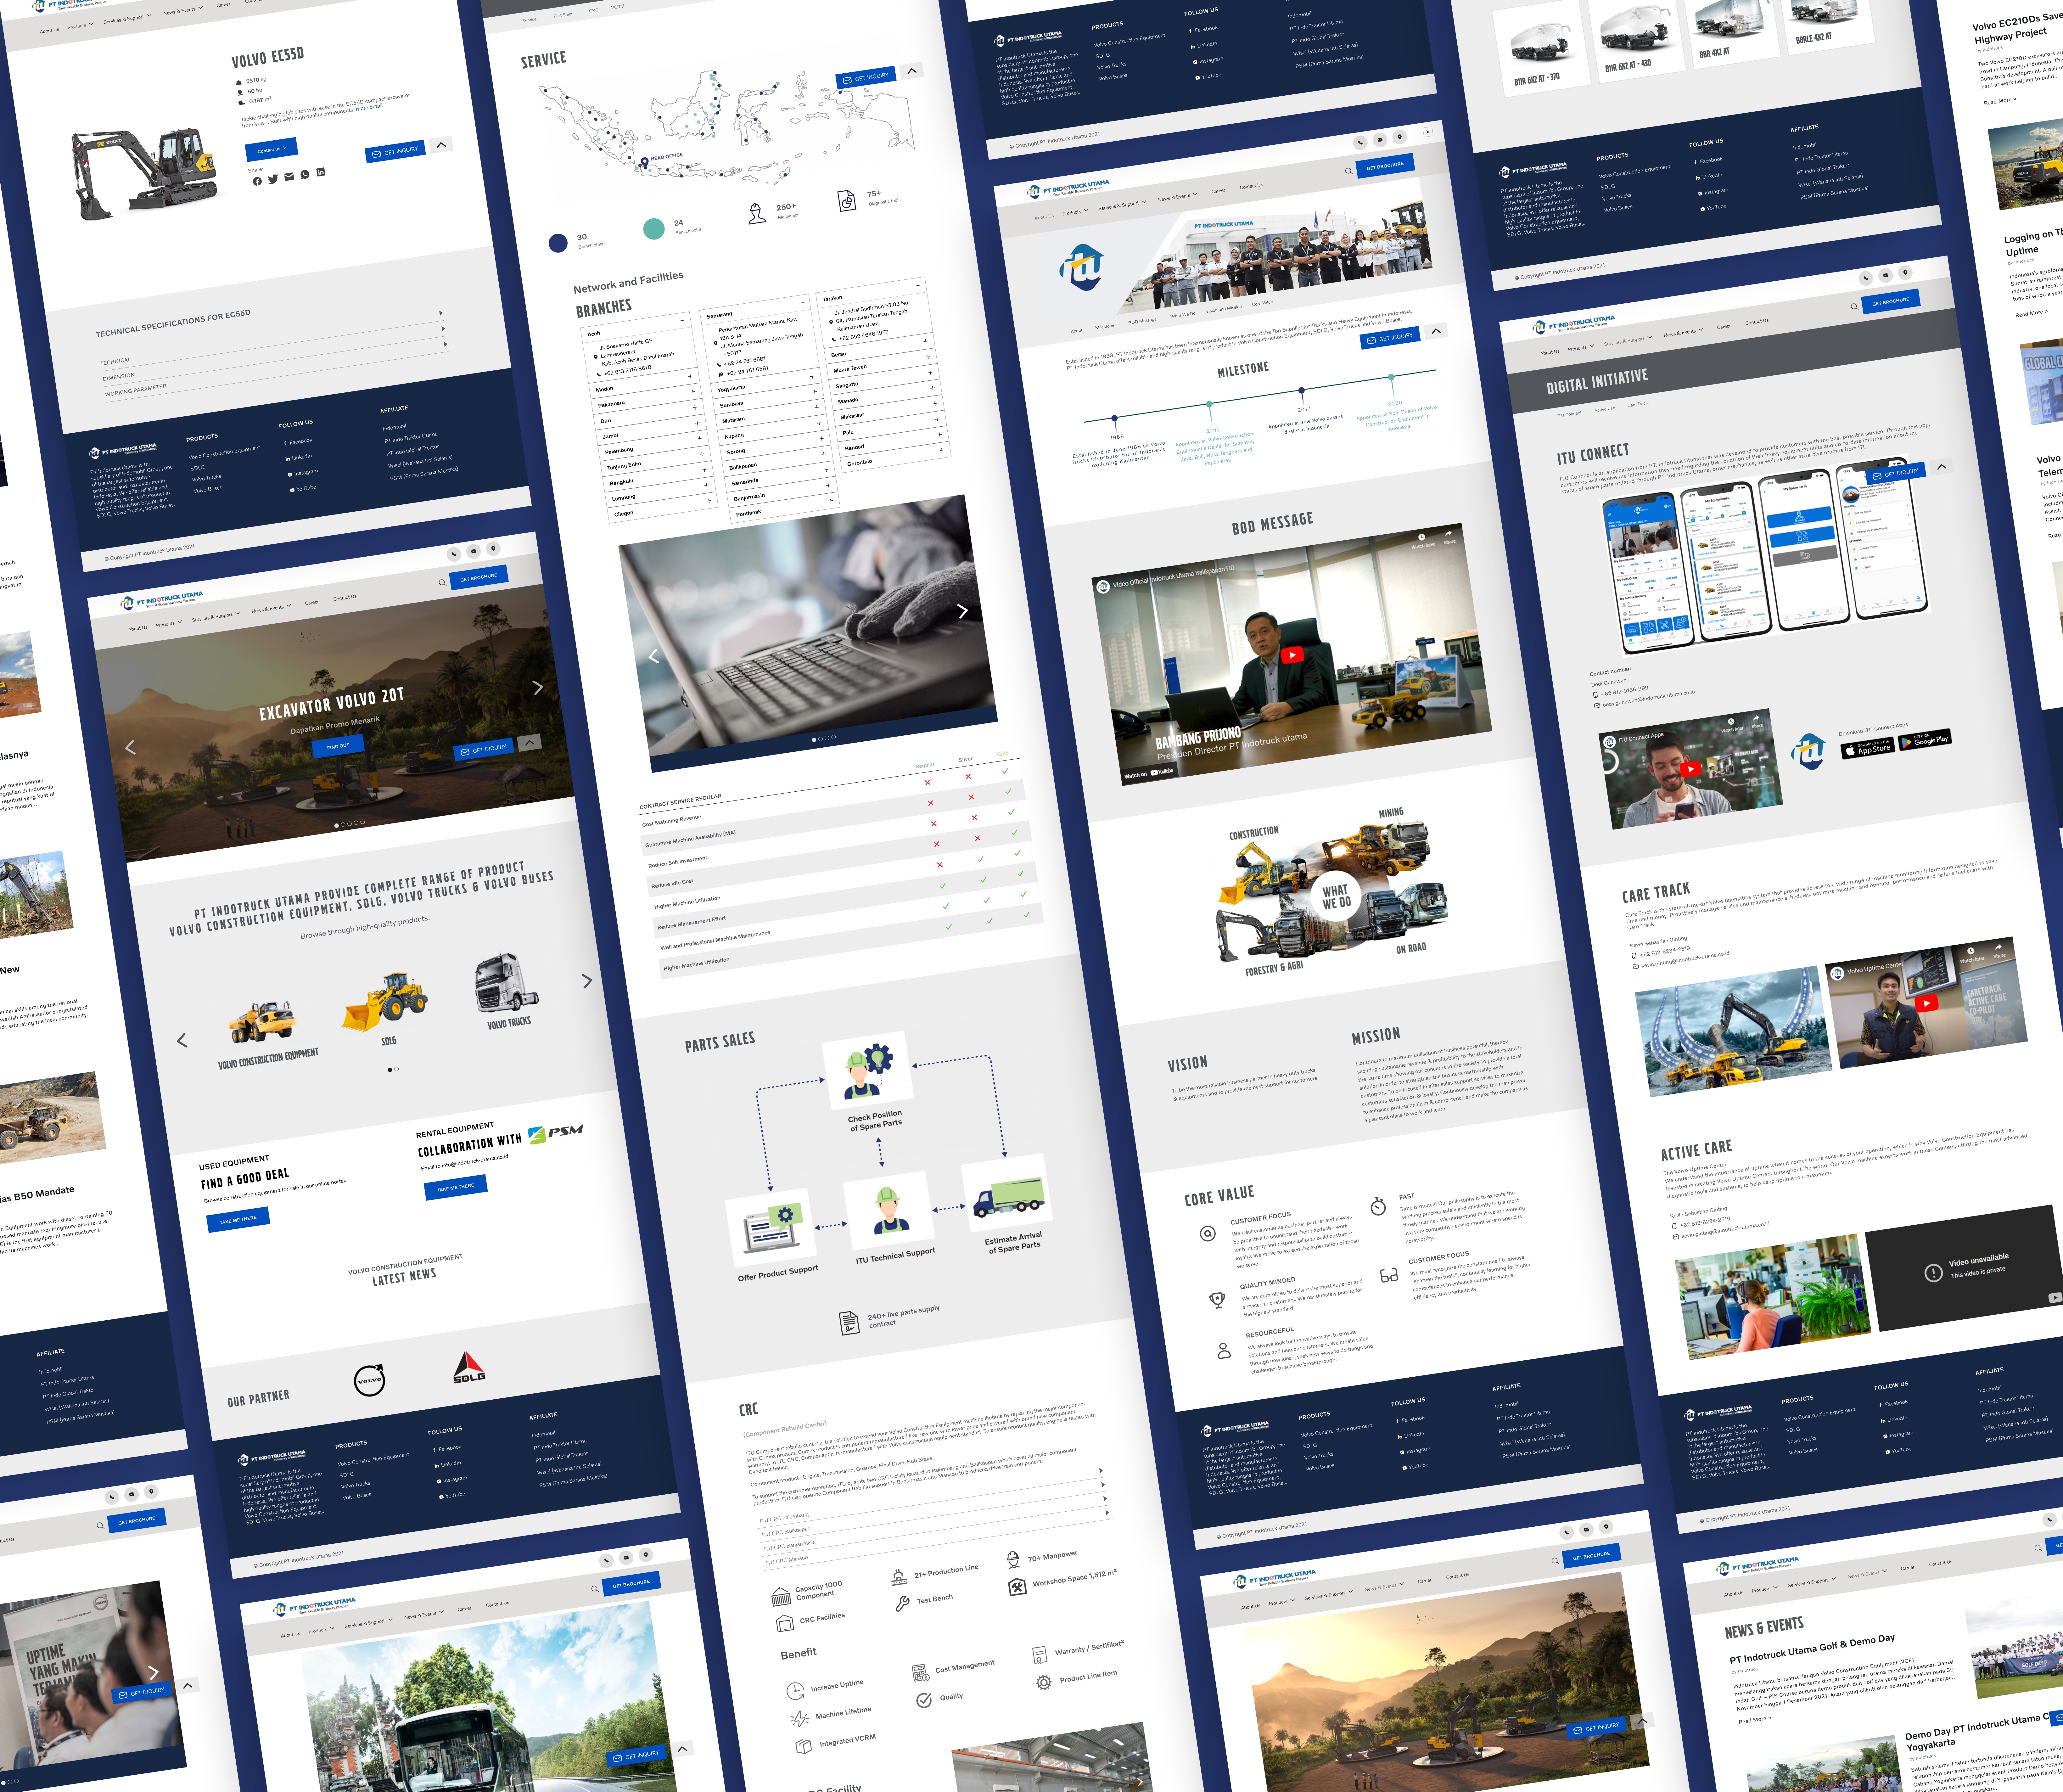Click Volvo logo under Our Partner
This screenshot has width=2063, height=1792.
click(370, 1381)
